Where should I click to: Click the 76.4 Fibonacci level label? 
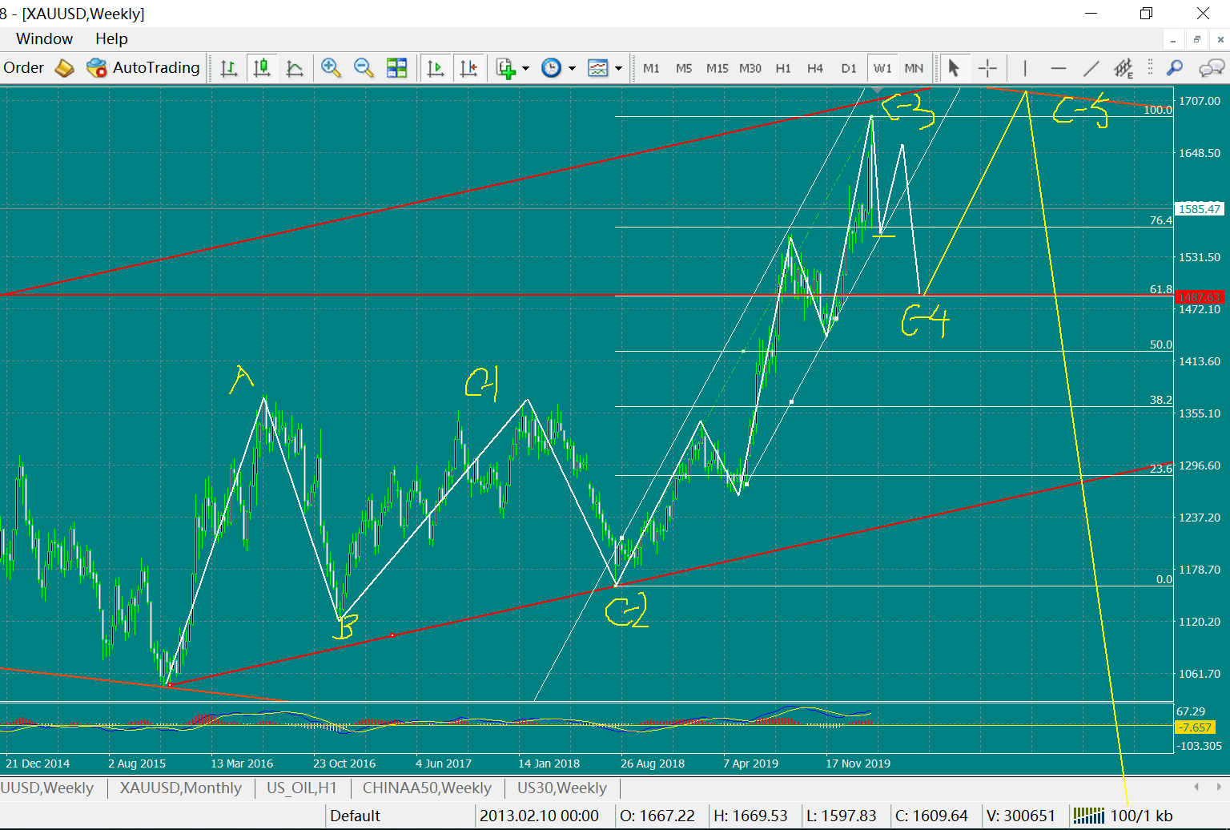1161,220
